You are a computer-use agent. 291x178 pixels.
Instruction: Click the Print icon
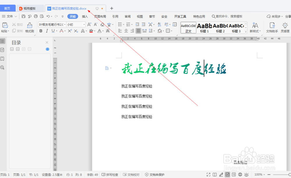(x=36, y=16)
